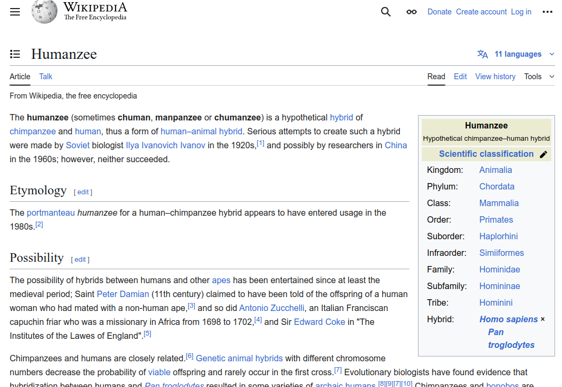Open Scientific classification link
Screen dimensions: 562x387
pos(486,154)
